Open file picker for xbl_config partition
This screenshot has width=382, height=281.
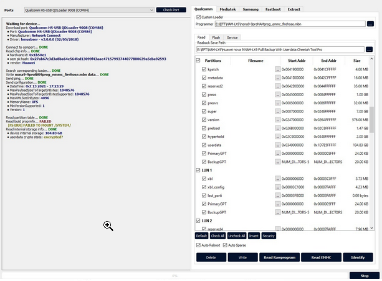click(x=277, y=187)
